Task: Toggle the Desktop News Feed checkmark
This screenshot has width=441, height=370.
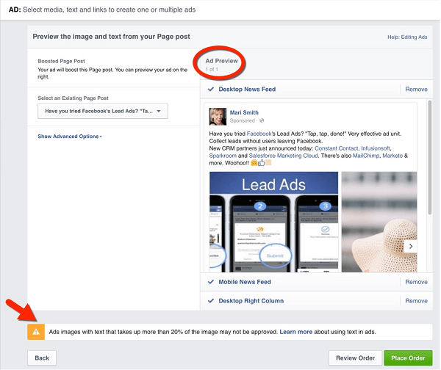Action: click(211, 89)
